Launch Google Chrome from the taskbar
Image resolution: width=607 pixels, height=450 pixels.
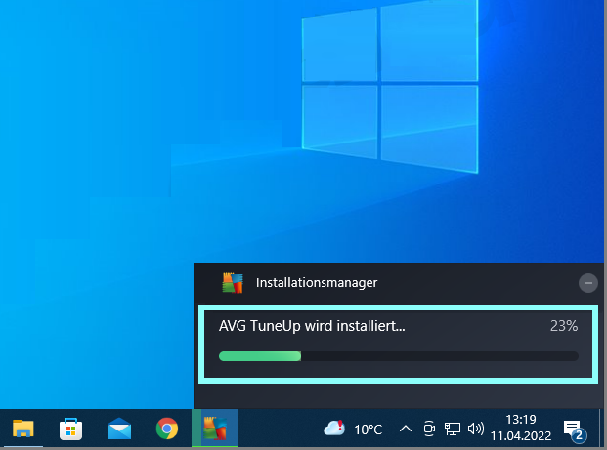point(167,429)
